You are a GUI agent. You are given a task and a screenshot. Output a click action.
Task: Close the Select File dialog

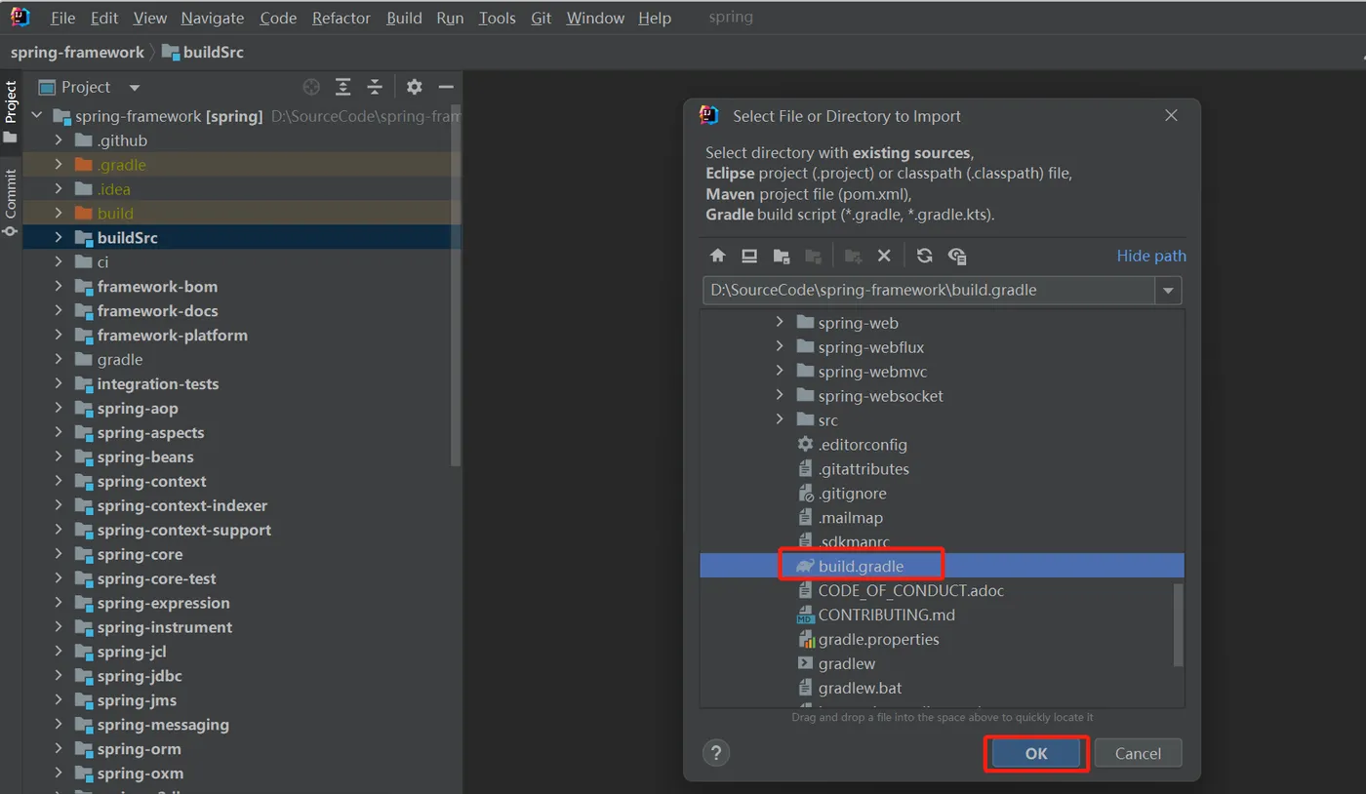(1171, 115)
